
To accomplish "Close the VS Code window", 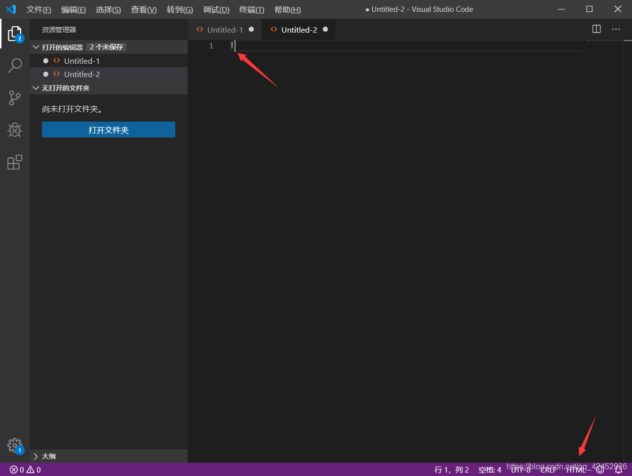I will tap(618, 9).
